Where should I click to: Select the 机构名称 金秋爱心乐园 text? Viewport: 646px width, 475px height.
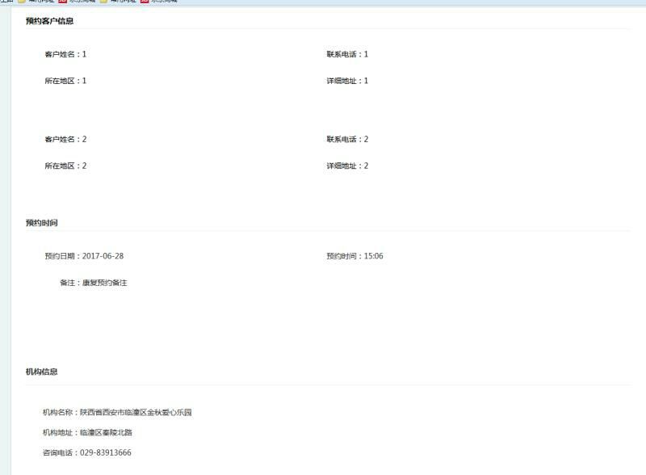pos(135,412)
